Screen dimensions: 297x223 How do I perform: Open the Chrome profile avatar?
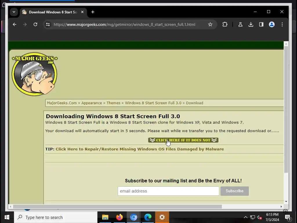point(271,24)
